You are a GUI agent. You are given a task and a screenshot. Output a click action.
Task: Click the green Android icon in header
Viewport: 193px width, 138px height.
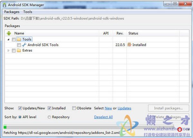[x=9, y=33]
